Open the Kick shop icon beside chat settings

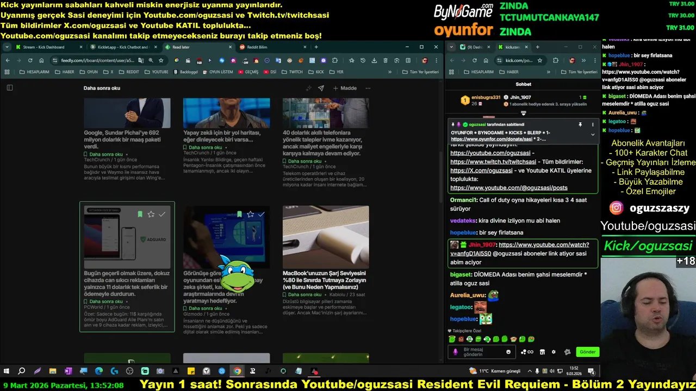pos(542,352)
